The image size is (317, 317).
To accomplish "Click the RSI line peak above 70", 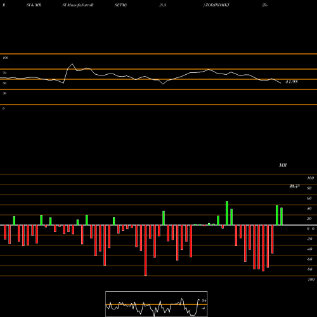I will (72, 64).
